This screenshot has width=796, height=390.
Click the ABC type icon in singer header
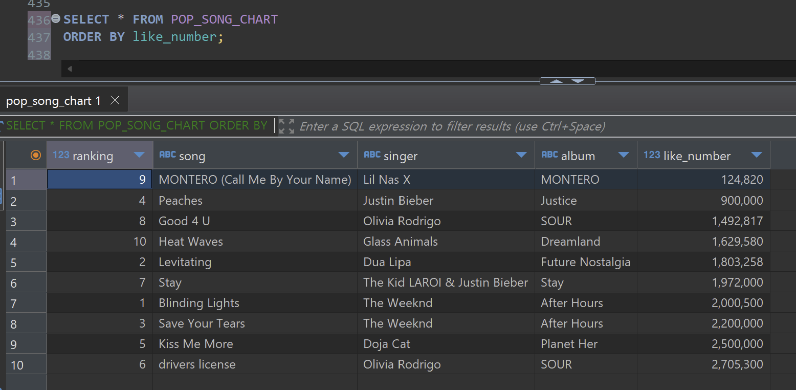point(372,155)
